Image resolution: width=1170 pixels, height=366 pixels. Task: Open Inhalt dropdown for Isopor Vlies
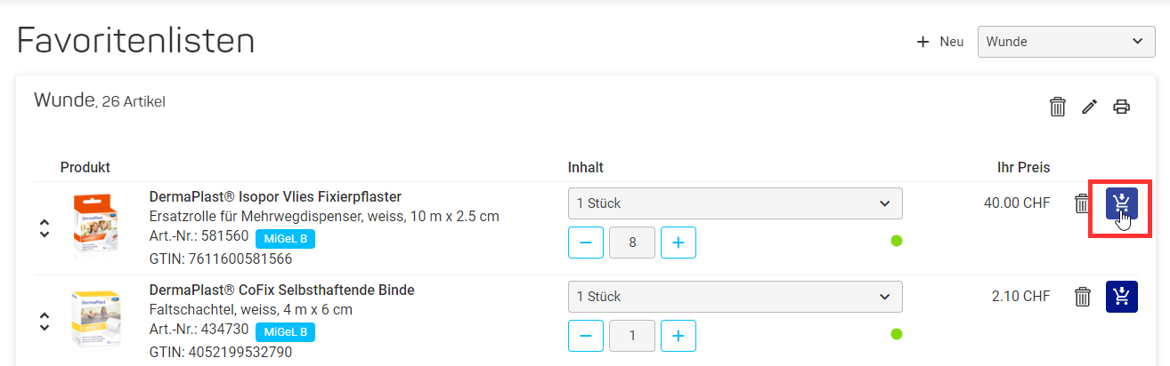[735, 203]
